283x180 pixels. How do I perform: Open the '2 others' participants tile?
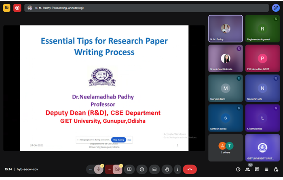coord(225,148)
